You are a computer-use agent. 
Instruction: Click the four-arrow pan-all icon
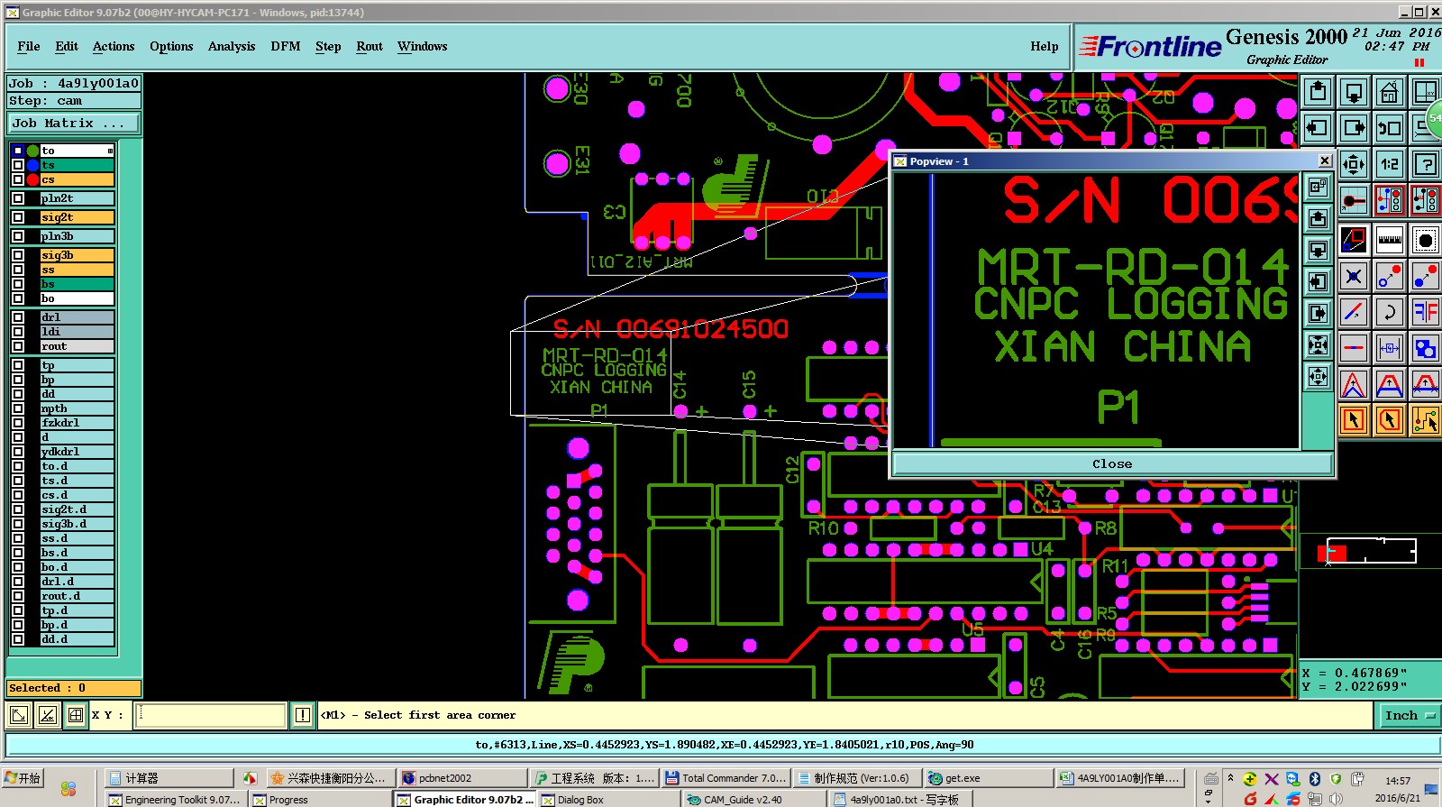pos(1354,164)
